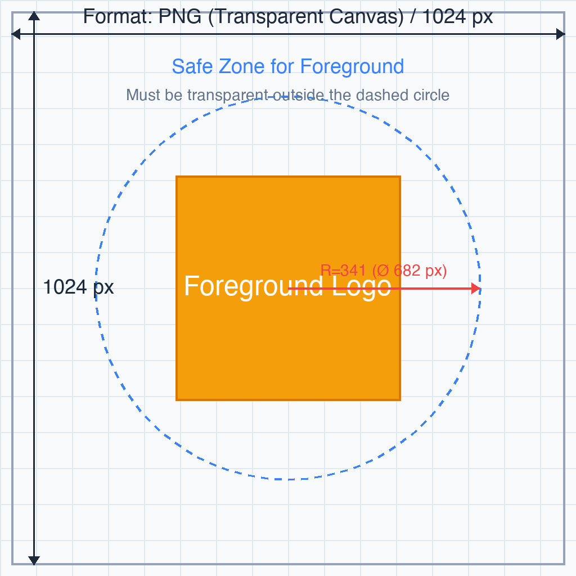Click the left arrowhead of horizontal dimension line
This screenshot has width=576, height=576.
pos(16,34)
